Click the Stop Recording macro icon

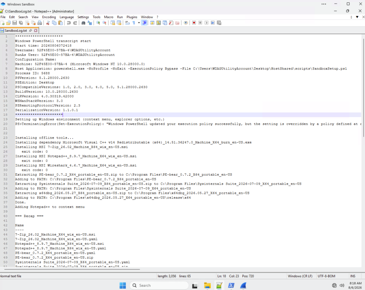point(200,23)
